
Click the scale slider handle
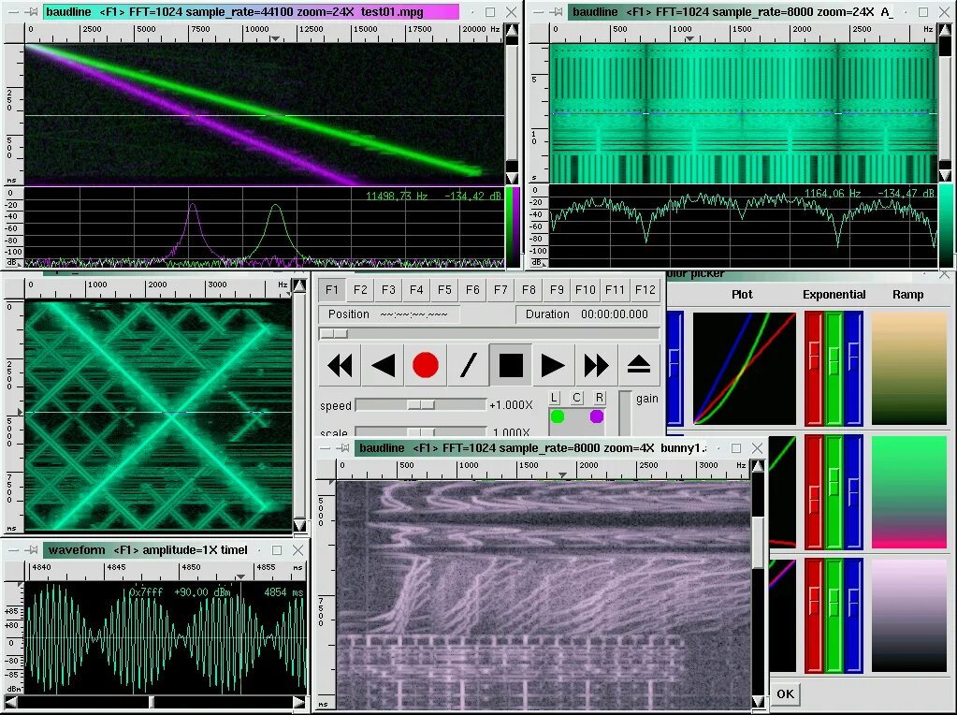[x=421, y=431]
